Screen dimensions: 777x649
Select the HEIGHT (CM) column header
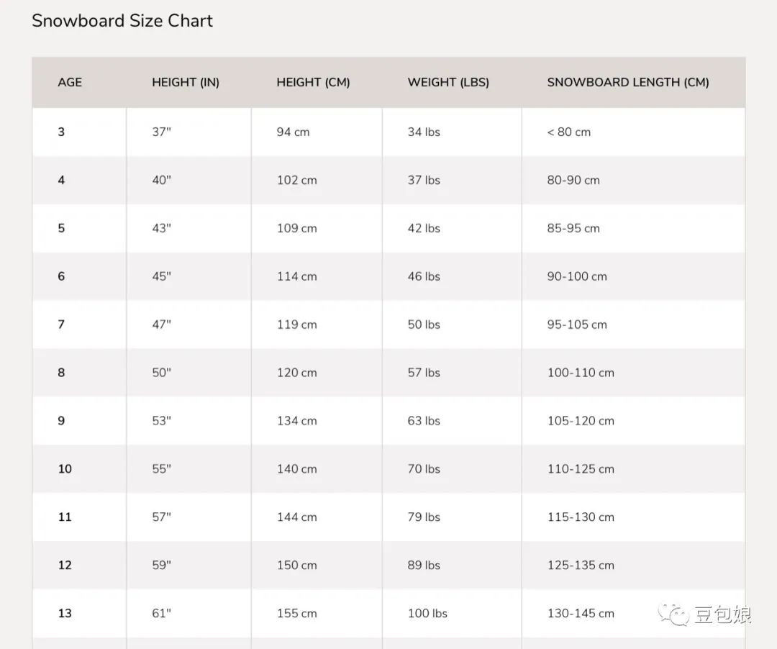coord(313,82)
